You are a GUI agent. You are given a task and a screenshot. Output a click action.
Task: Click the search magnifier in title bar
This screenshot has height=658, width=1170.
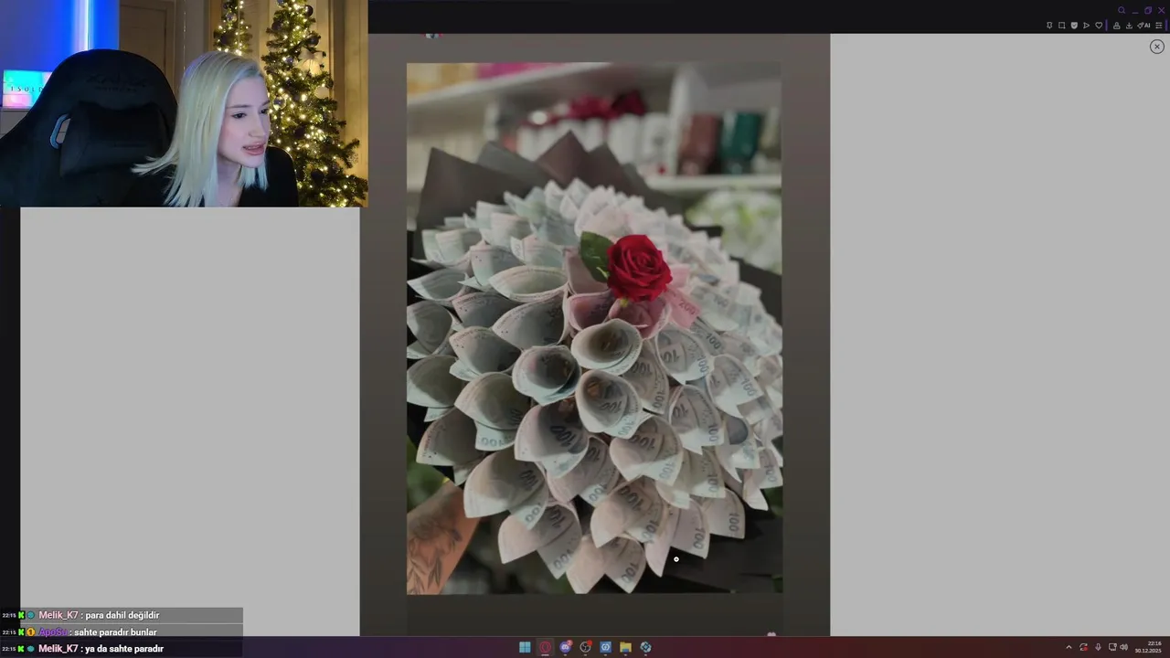(x=1122, y=10)
